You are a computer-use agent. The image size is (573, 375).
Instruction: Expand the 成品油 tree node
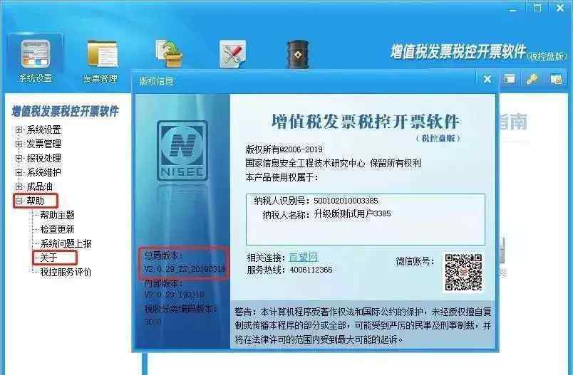[x=19, y=186]
